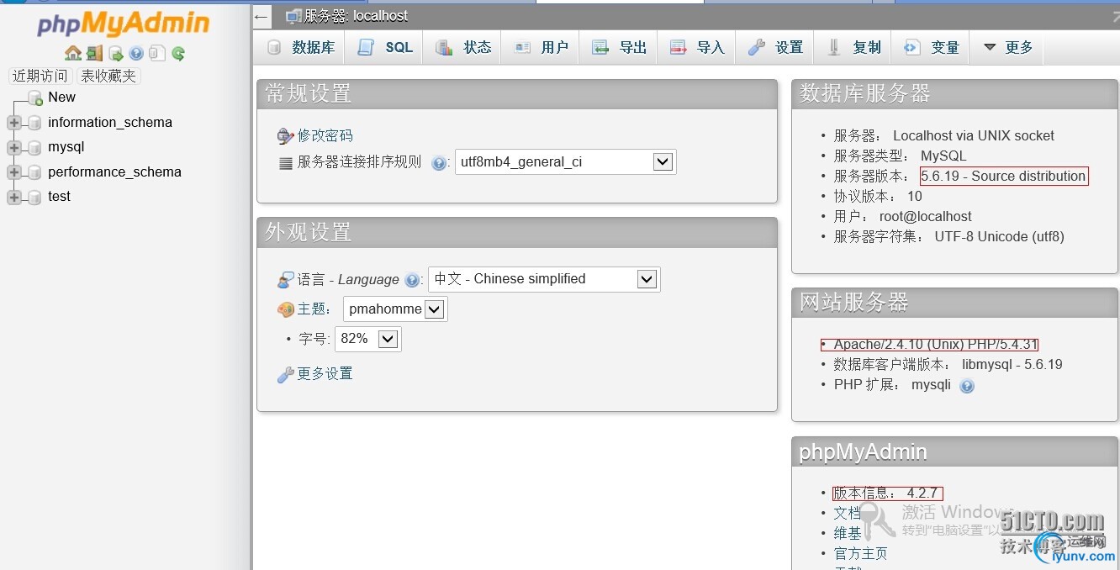Viewport: 1120px width, 570px height.
Task: Select the 导入 tab
Action: [x=696, y=48]
